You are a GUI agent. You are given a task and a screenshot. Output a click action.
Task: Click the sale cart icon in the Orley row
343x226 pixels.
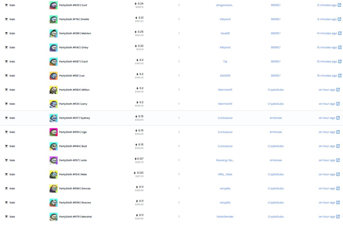[6, 47]
